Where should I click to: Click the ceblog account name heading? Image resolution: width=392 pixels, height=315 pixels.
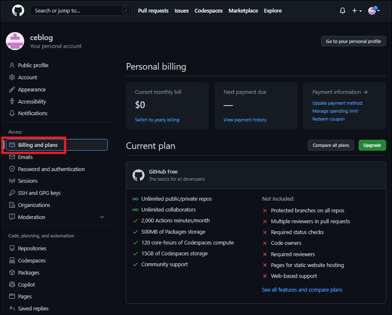[41, 38]
